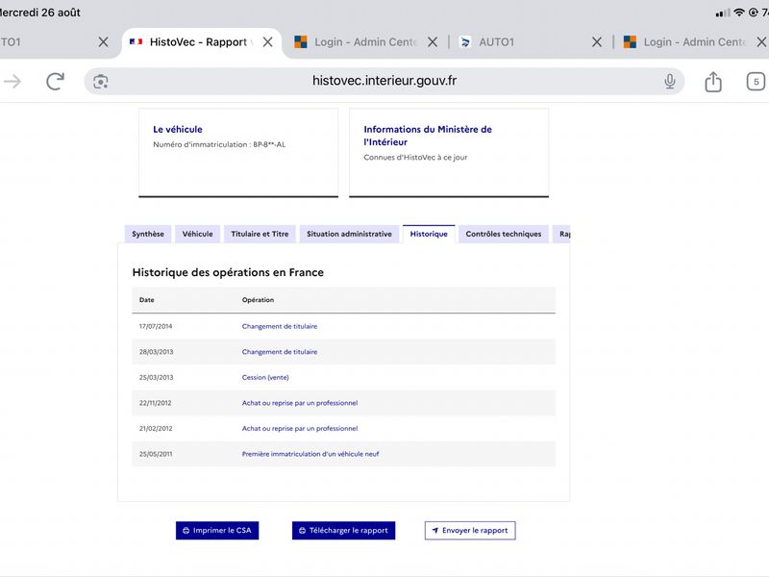Viewport: 769px width, 577px height.
Task: Open the Contrôles techniques tab
Action: [503, 234]
